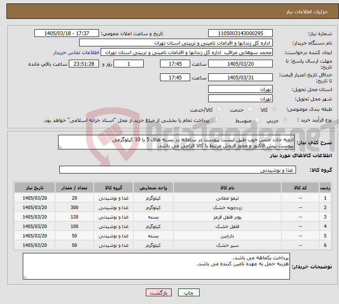Click the تعداد / مقدار column header
The image size is (339, 304).
74,188
